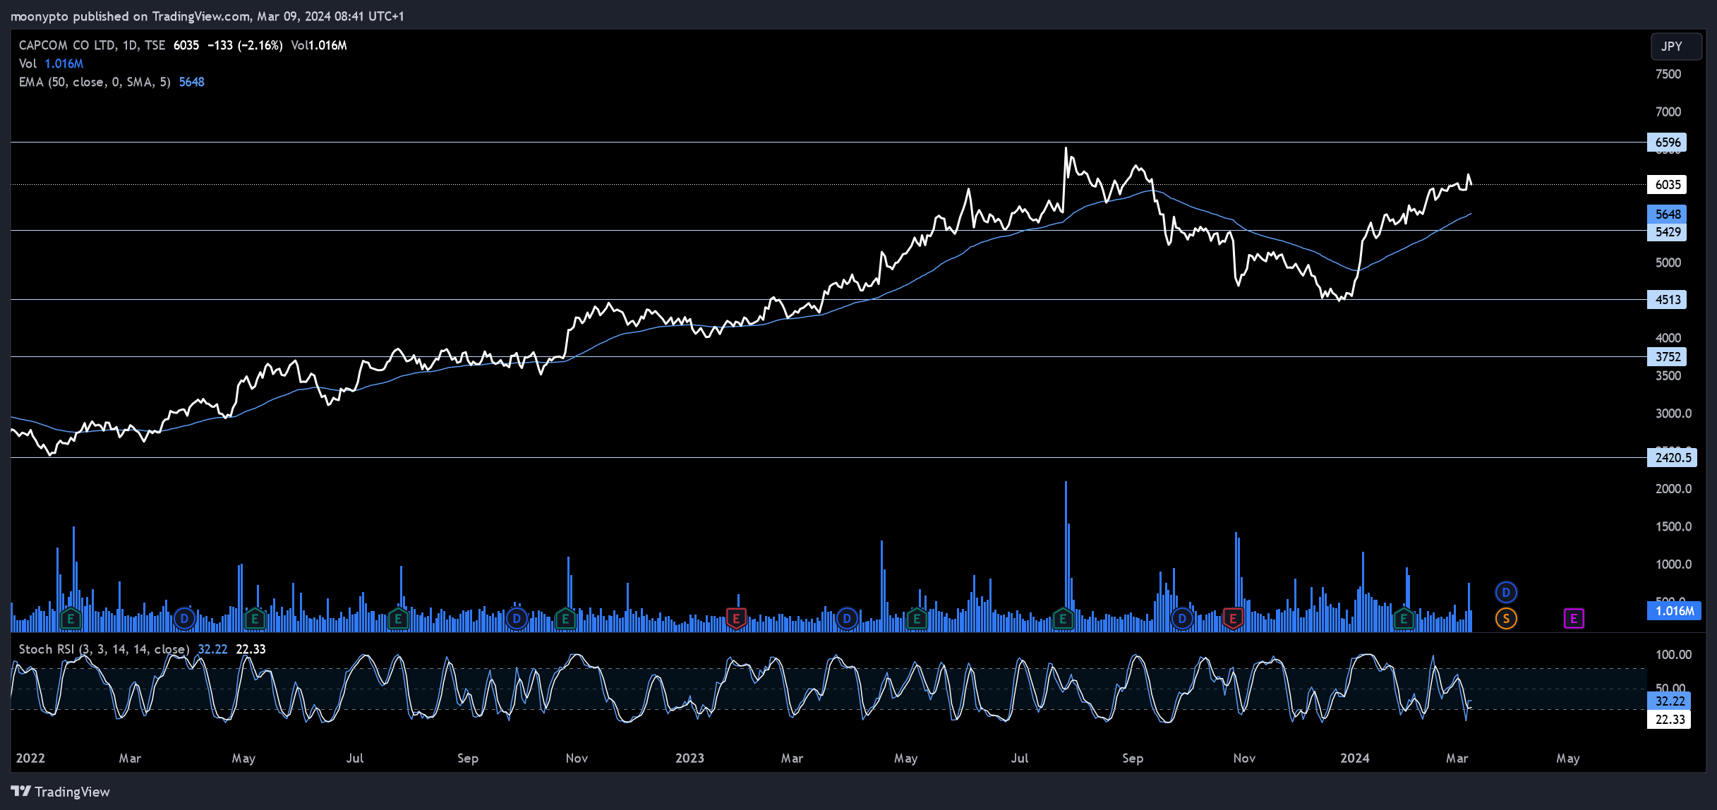This screenshot has width=1717, height=810.
Task: Click the orange S split marker
Action: click(x=1506, y=619)
